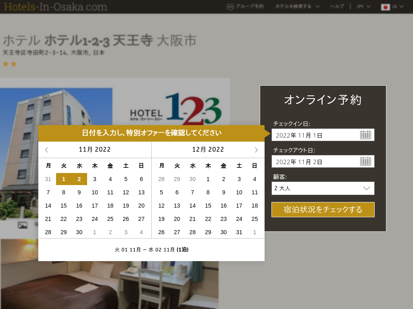Open the check-in date calendar icon
The height and width of the screenshot is (309, 413).
pyautogui.click(x=365, y=135)
